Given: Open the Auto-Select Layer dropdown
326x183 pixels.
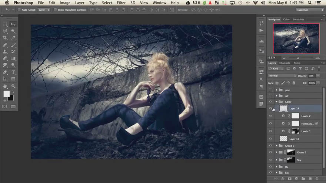Looking at the screenshot, I should 44,10.
